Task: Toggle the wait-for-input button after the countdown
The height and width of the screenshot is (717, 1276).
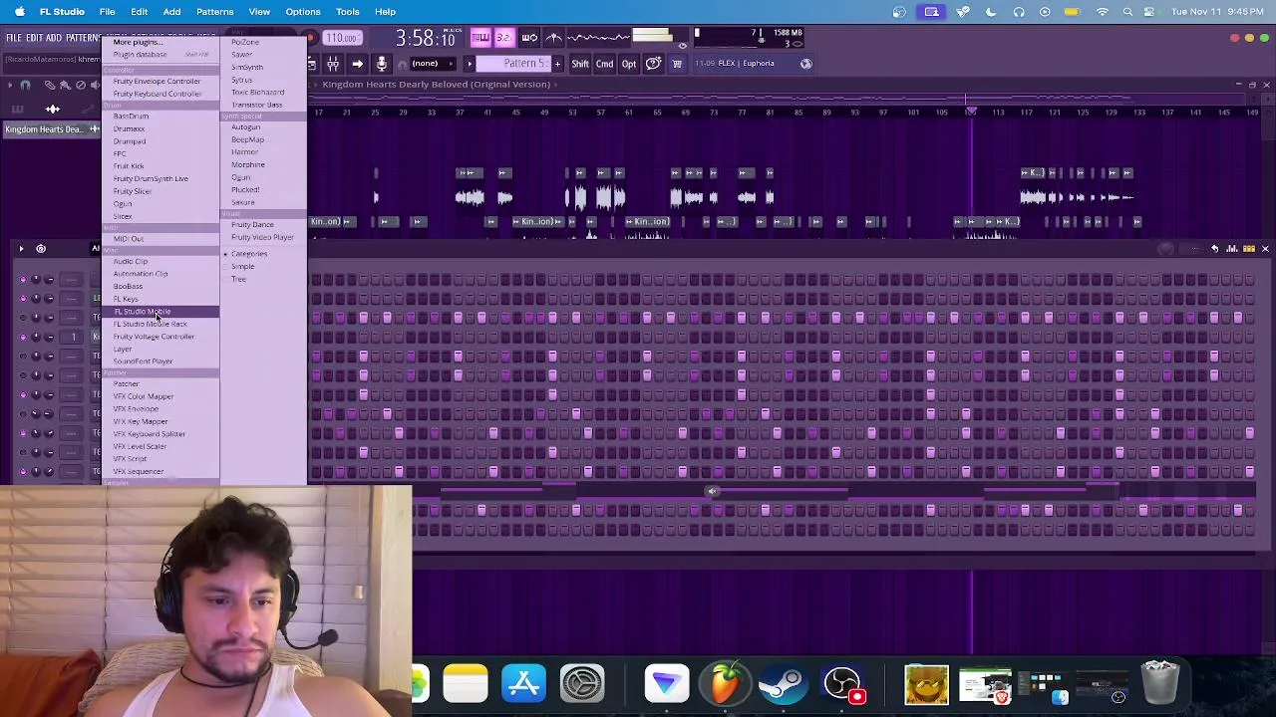Action: pyautogui.click(x=529, y=38)
